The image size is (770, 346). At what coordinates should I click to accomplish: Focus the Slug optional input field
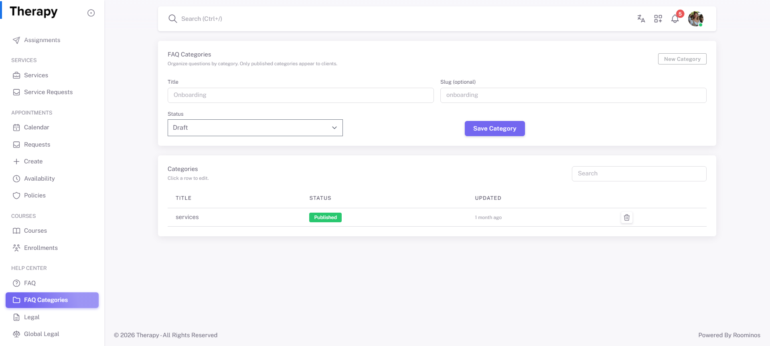click(573, 95)
